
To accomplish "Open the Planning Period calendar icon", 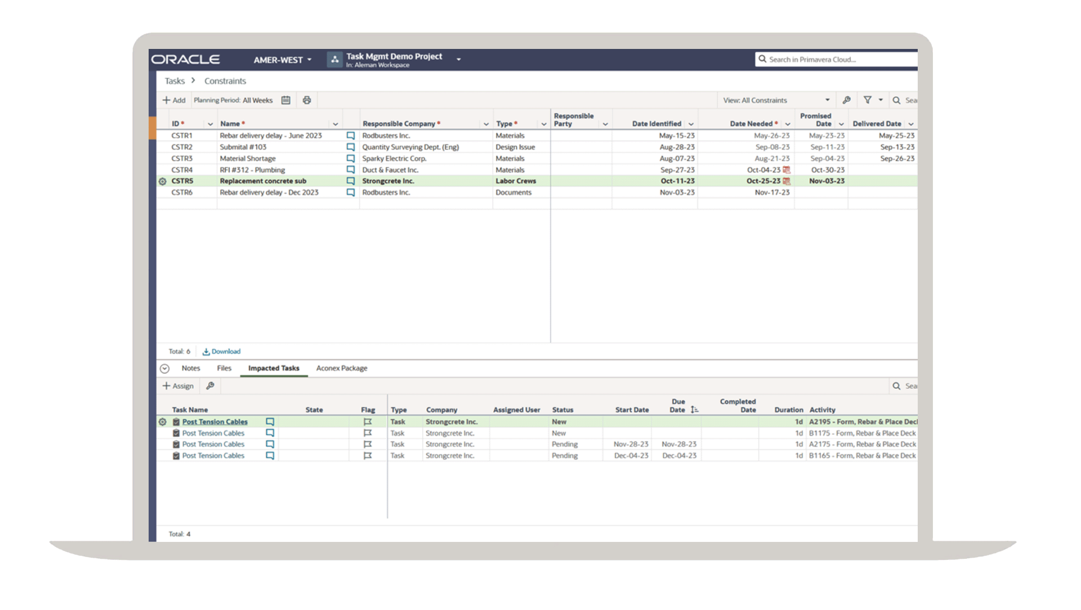I will pos(286,100).
